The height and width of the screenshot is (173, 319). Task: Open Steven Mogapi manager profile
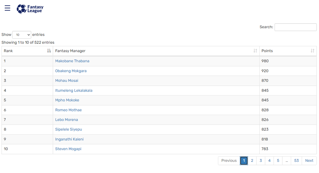pyautogui.click(x=68, y=149)
